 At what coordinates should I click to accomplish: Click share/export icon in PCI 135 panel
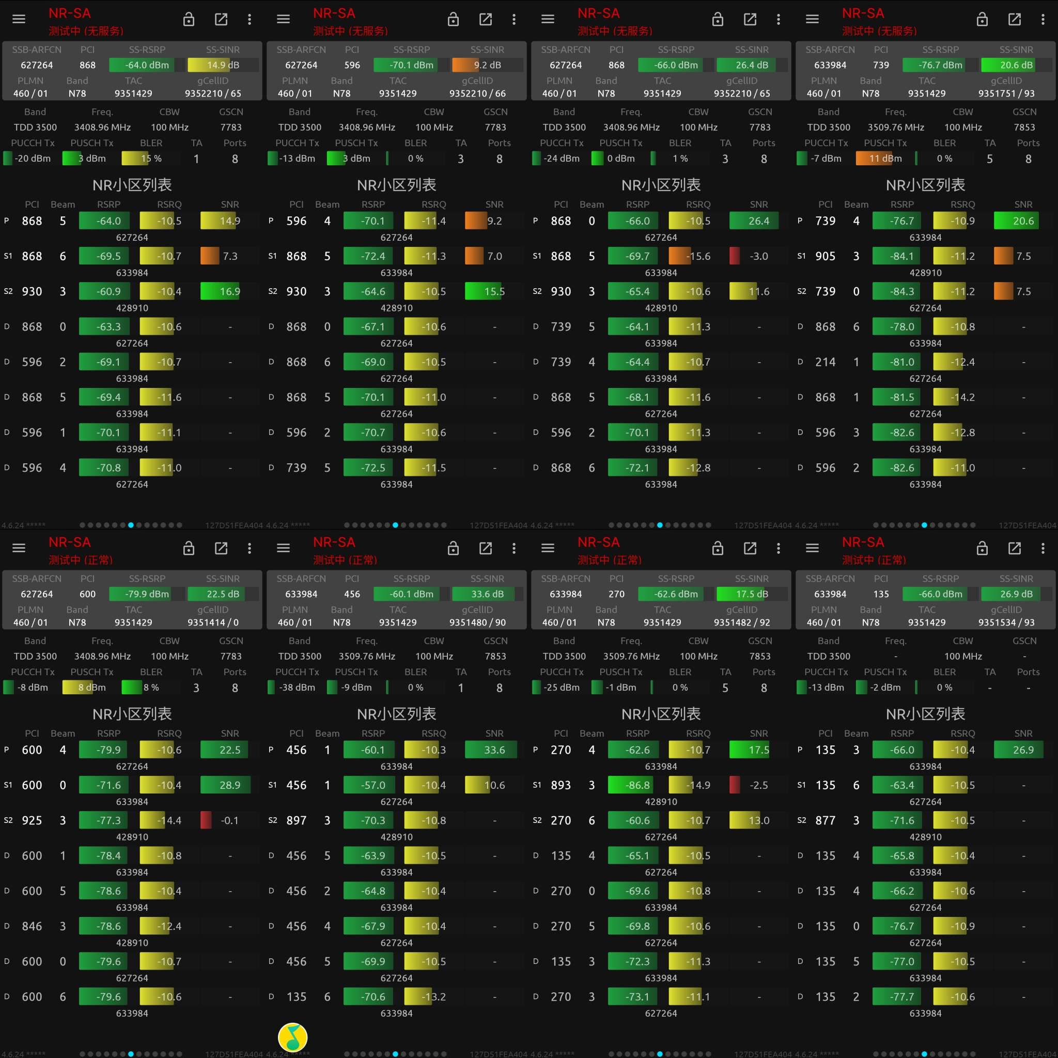(1015, 548)
